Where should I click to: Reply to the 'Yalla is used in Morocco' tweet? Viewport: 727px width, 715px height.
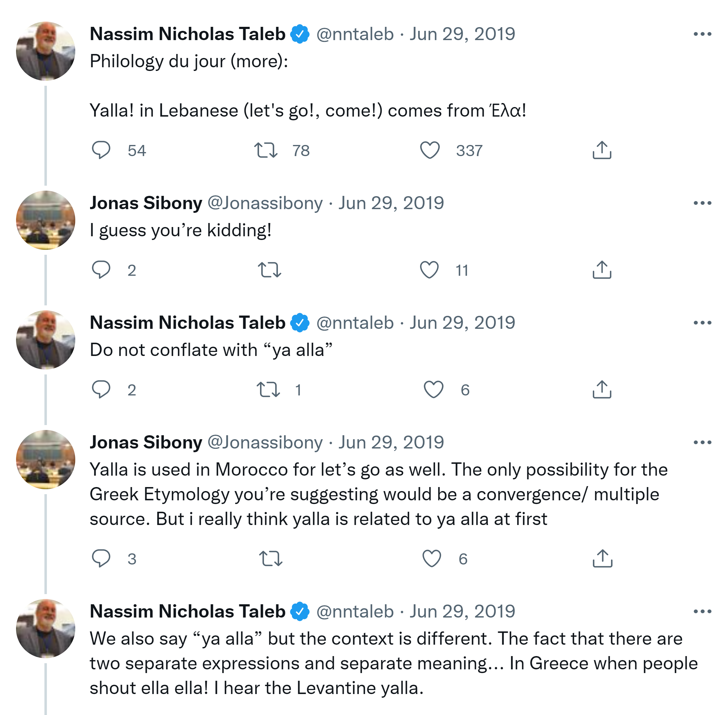101,558
